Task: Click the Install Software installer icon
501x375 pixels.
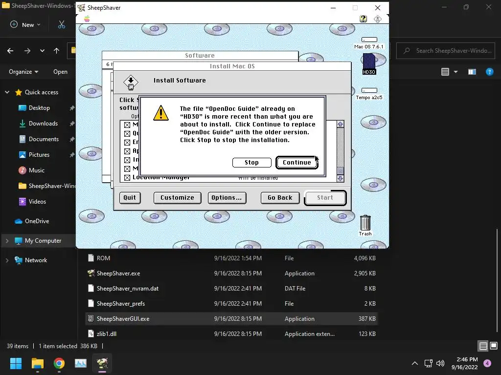Action: point(131,83)
